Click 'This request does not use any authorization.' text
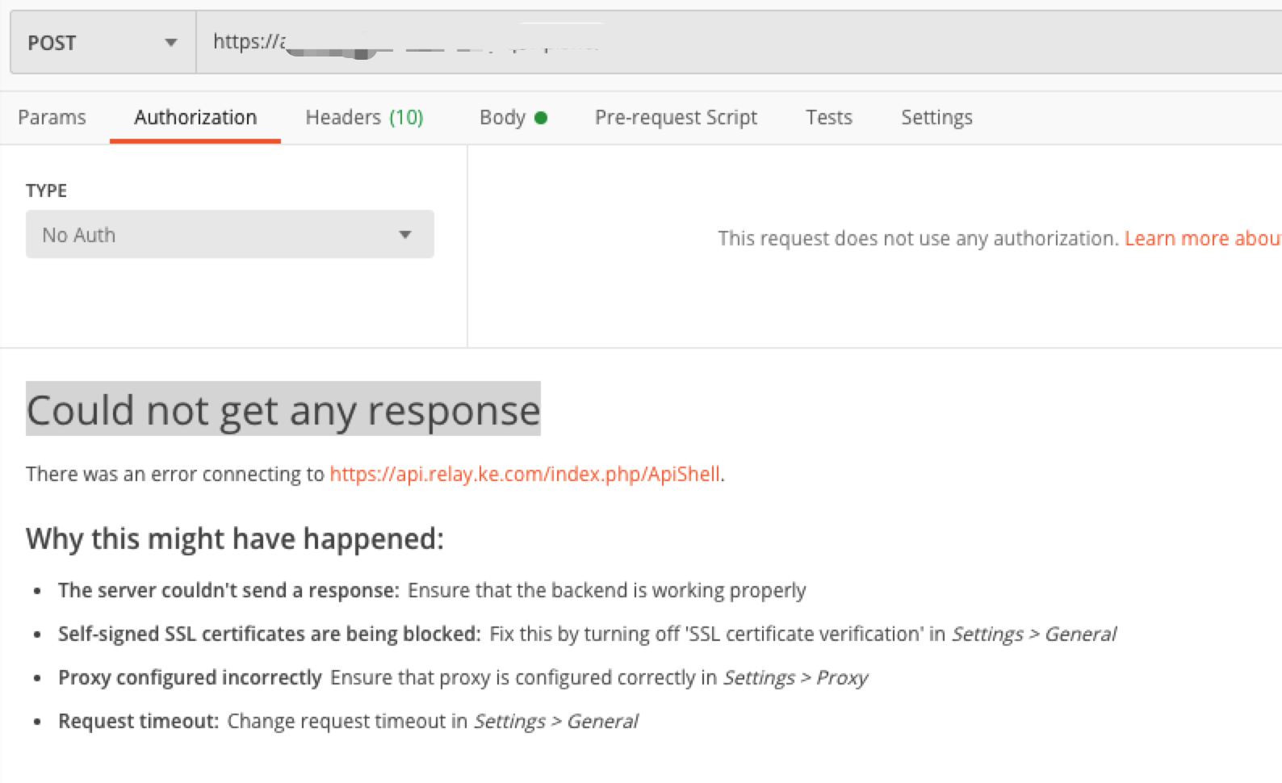The width and height of the screenshot is (1282, 783). click(919, 238)
